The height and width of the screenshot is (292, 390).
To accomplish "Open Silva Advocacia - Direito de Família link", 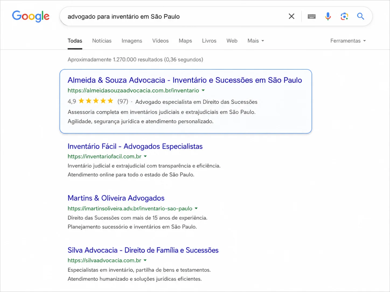I will click(143, 250).
